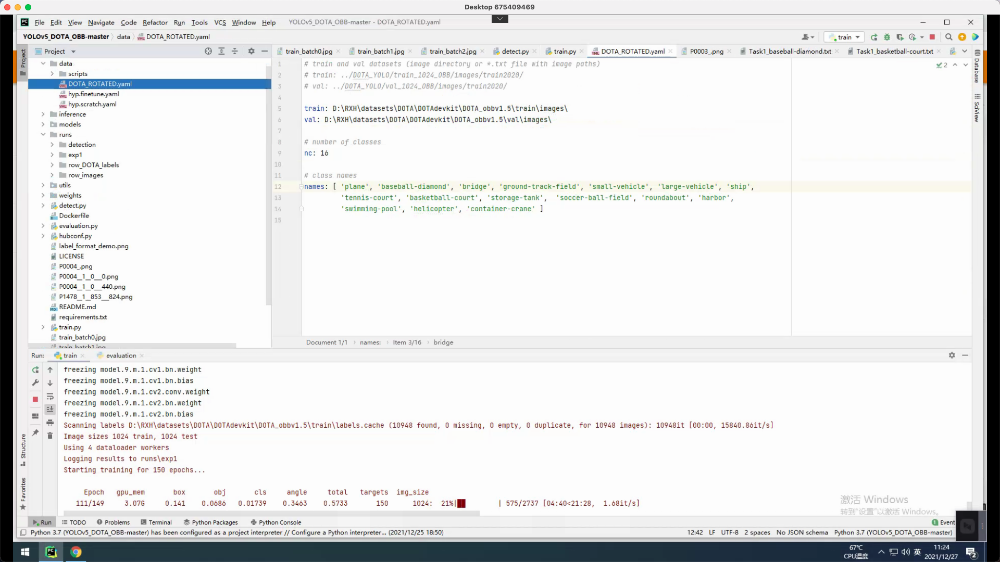Open Chrome from the Windows taskbar

point(76,552)
